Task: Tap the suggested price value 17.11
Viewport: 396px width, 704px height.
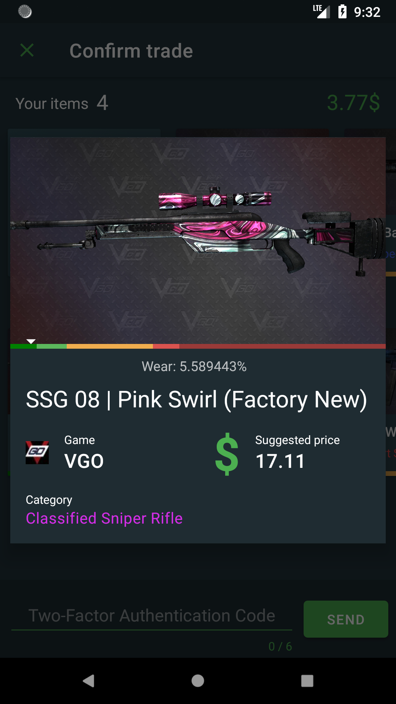Action: (x=280, y=461)
